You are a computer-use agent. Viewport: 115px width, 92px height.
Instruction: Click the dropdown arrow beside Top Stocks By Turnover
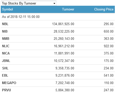[x=54, y=3]
